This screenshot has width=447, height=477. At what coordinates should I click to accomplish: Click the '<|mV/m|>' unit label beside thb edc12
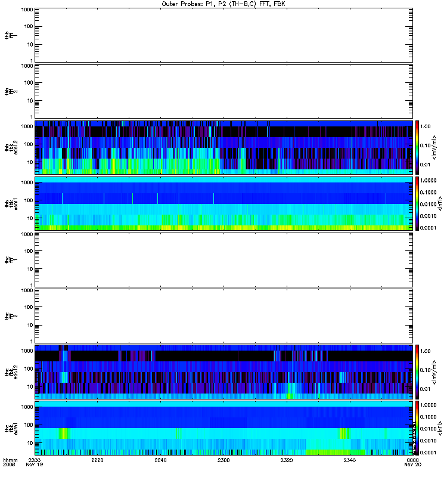click(x=434, y=147)
